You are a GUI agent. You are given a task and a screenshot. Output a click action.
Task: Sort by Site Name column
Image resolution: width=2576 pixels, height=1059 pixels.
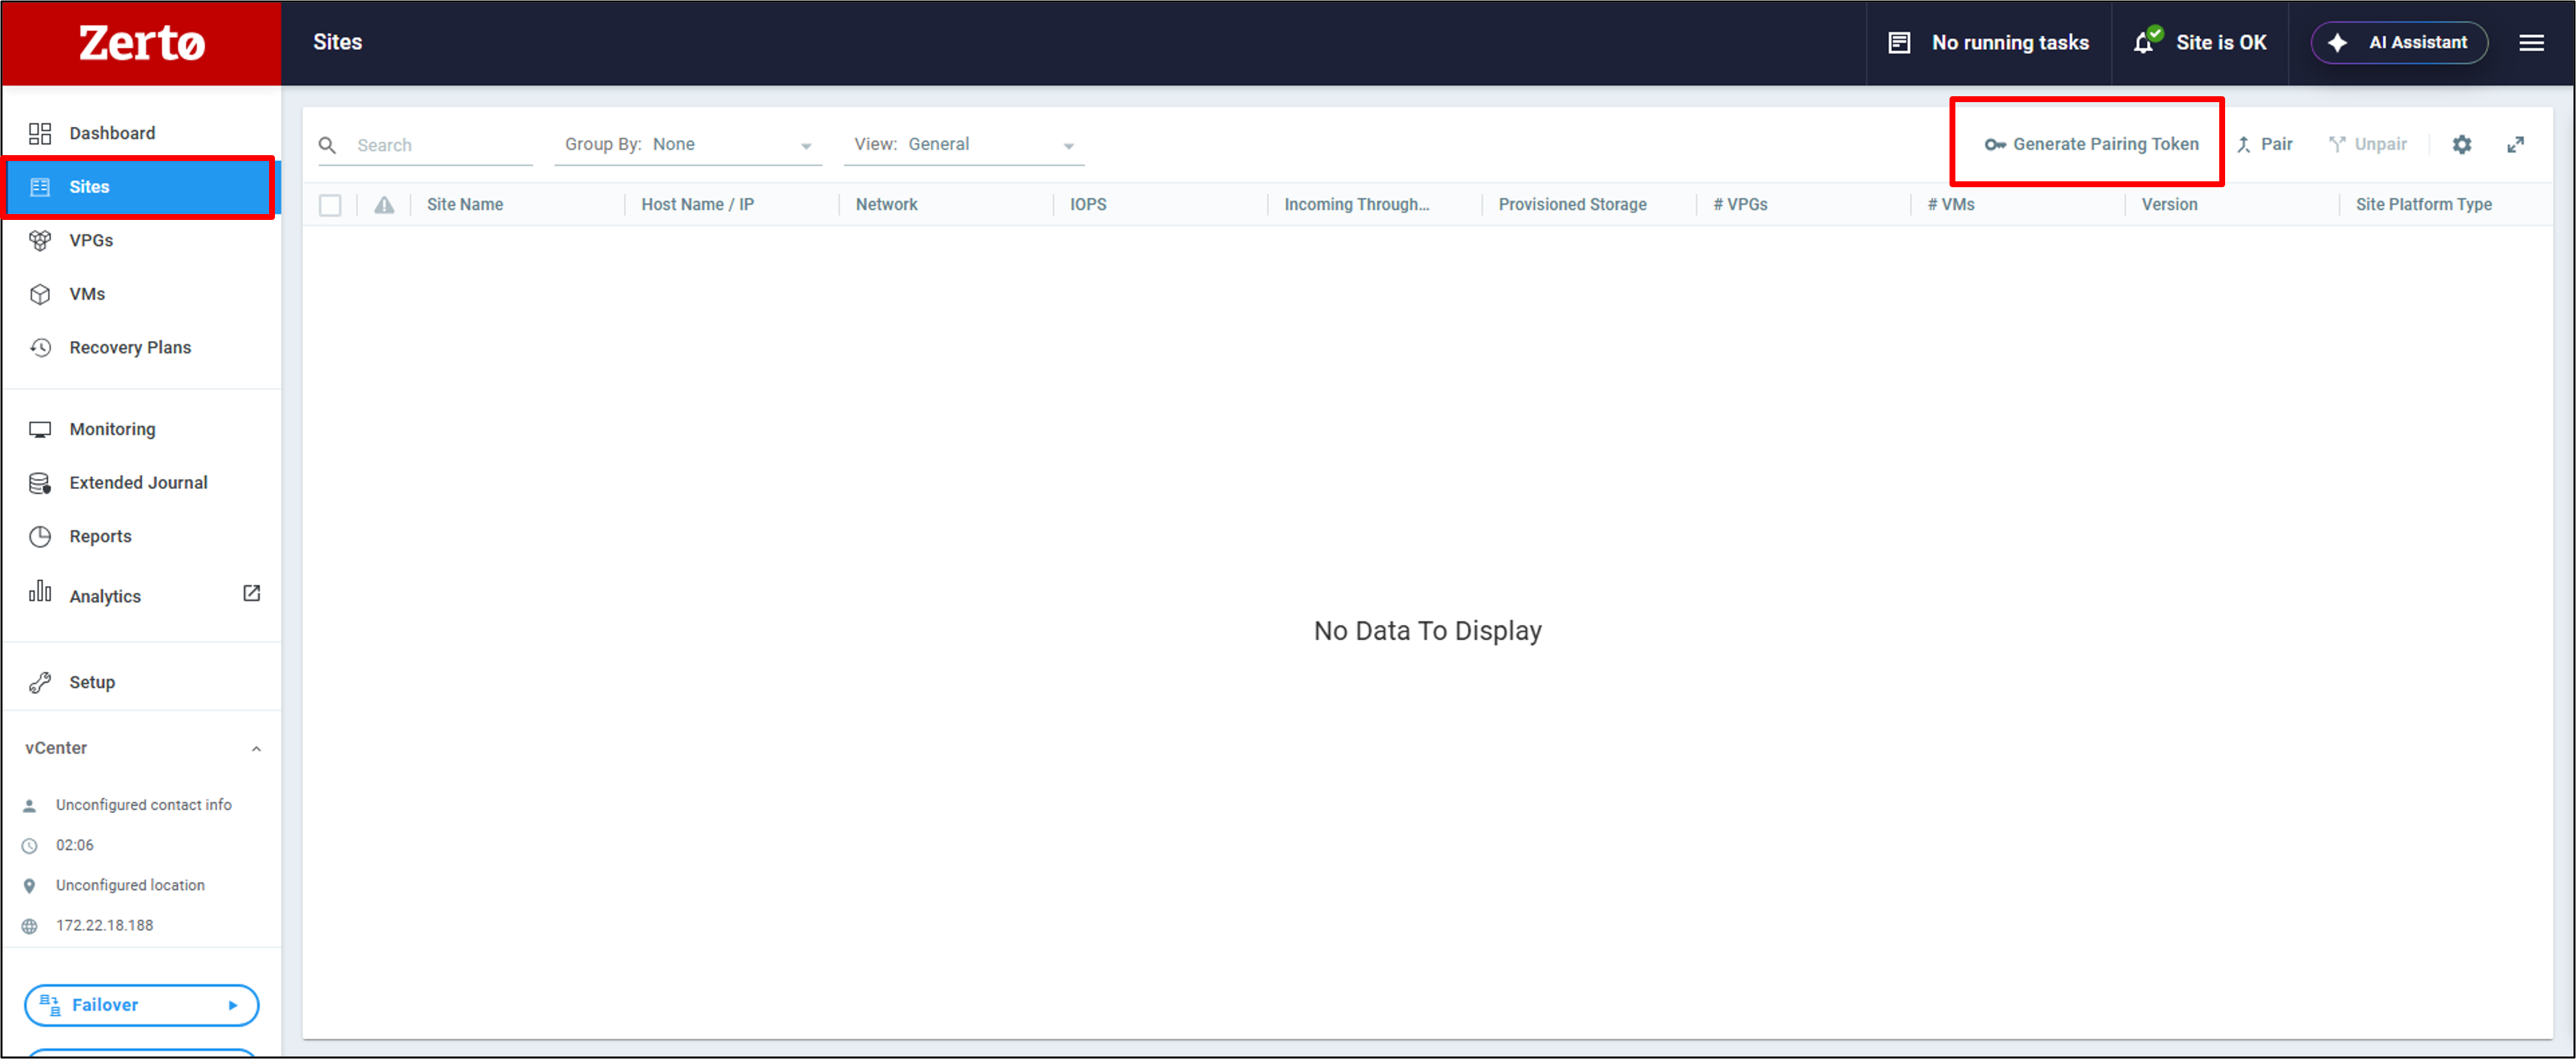click(x=465, y=204)
